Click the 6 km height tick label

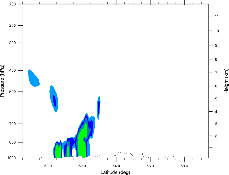click(216, 86)
